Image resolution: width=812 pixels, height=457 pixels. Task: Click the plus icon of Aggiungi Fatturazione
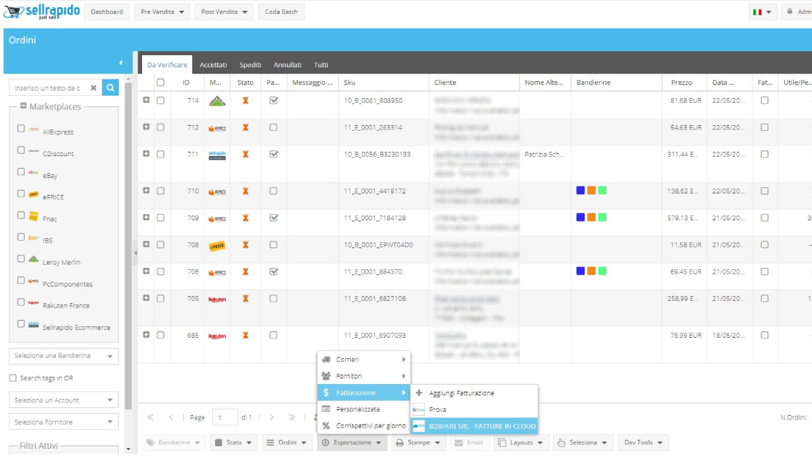coord(419,393)
